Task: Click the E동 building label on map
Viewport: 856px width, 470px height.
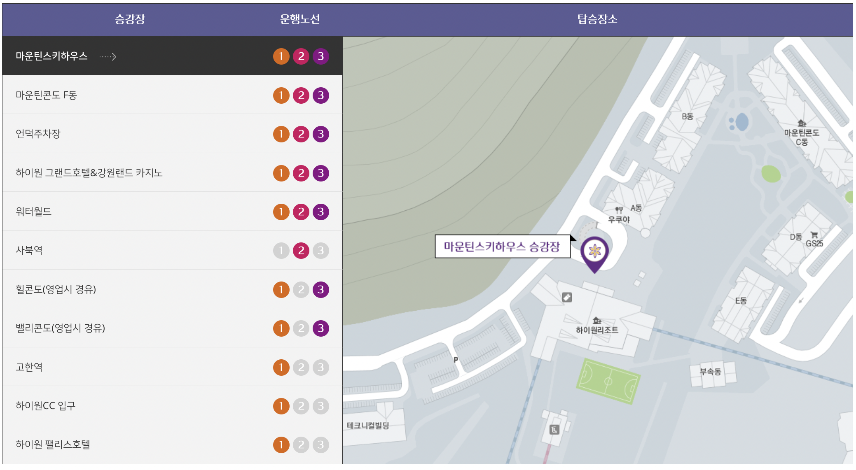Action: (x=741, y=300)
